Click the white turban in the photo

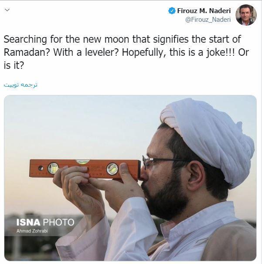[x=207, y=140]
